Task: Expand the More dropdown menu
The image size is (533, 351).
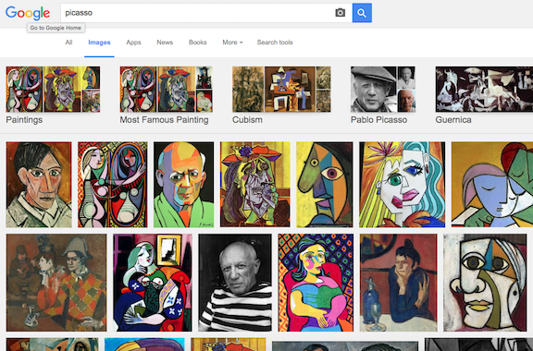Action: 232,42
